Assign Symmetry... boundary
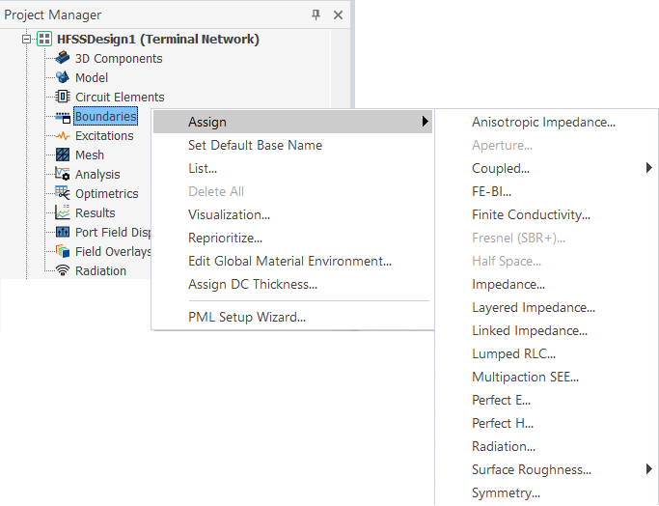Image resolution: width=659 pixels, height=506 pixels. [506, 492]
